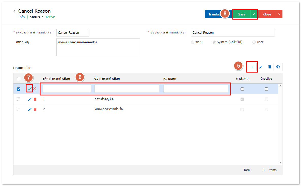301x186 pixels.
Task: Toggle the select-all checkbox in table header
Action: coord(19,79)
